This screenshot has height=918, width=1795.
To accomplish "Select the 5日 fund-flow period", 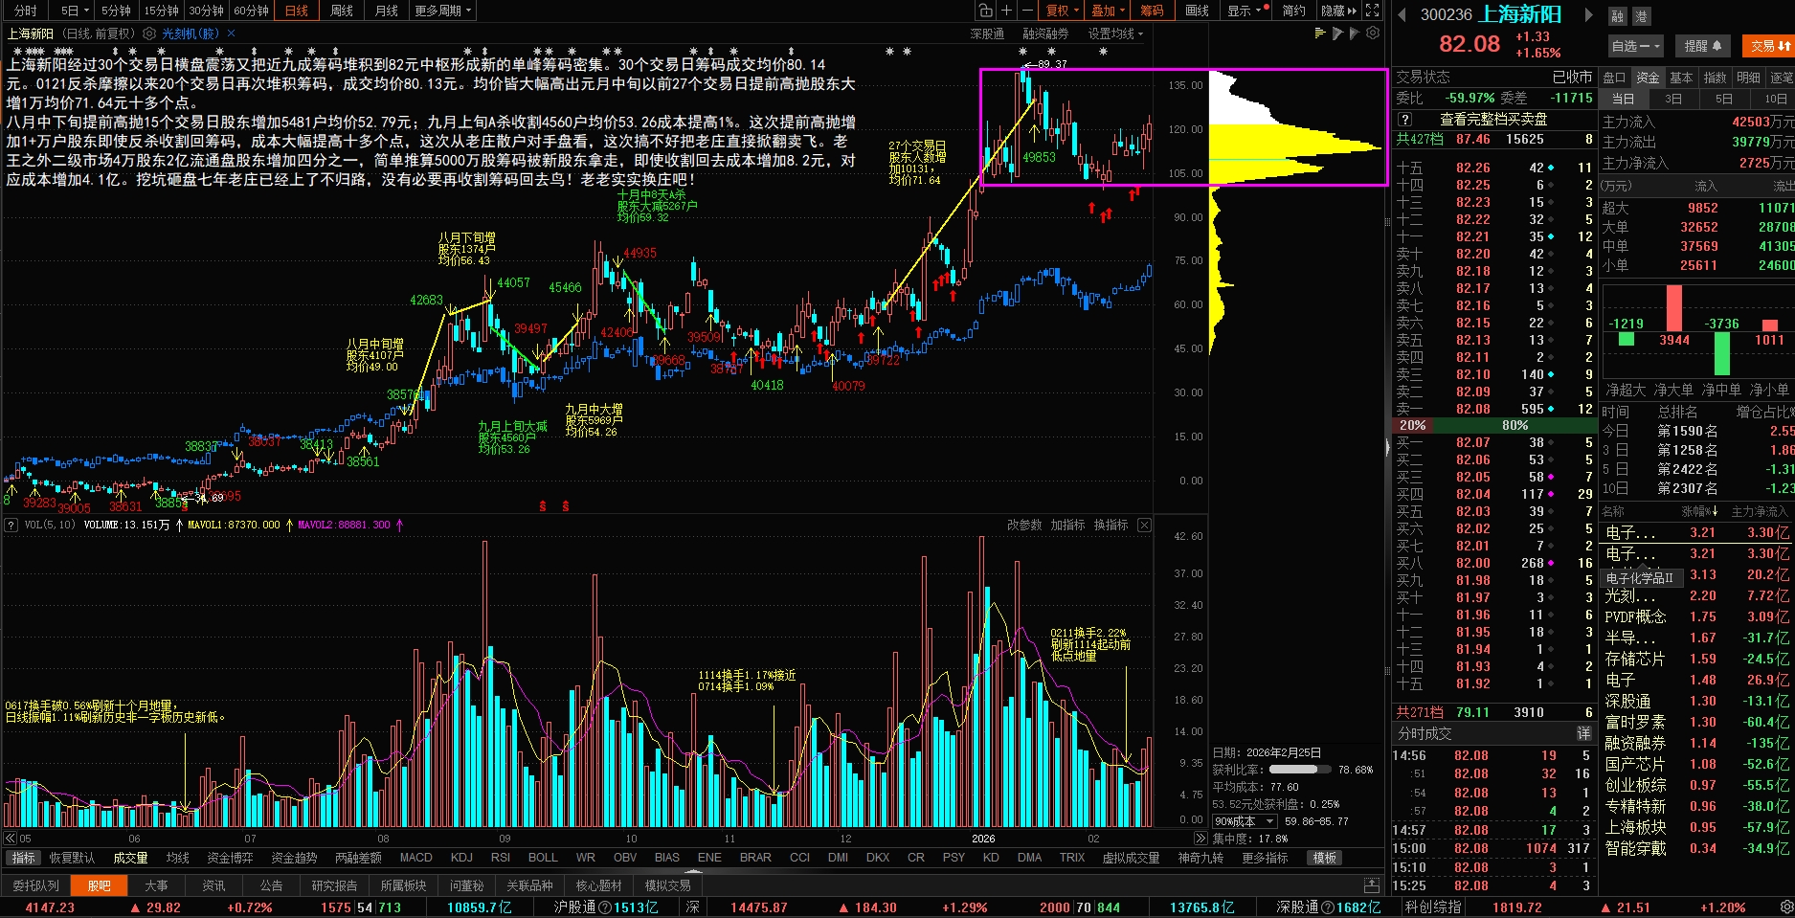I will (x=1724, y=99).
